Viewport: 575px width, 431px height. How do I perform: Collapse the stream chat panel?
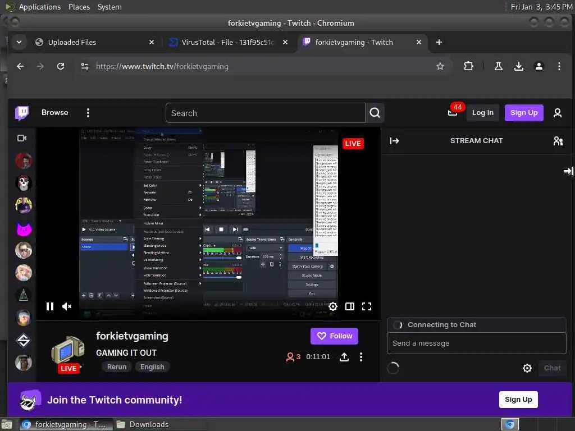tap(395, 141)
